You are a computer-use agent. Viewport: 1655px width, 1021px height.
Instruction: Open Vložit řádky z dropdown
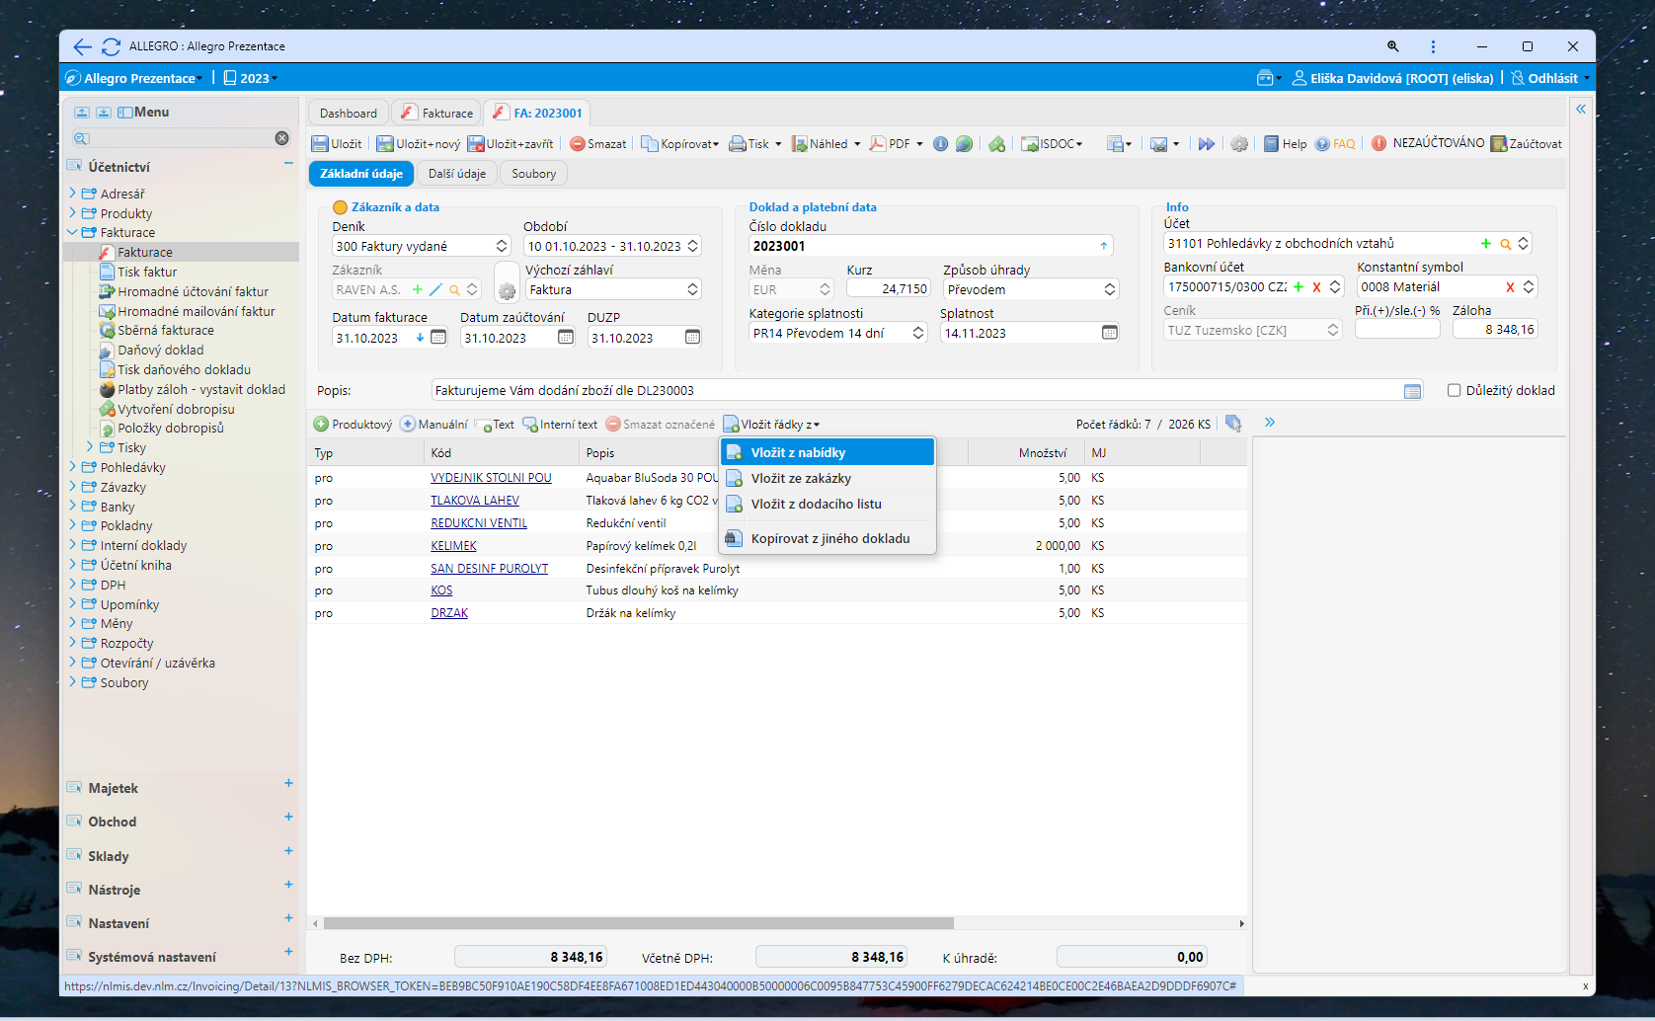point(771,425)
